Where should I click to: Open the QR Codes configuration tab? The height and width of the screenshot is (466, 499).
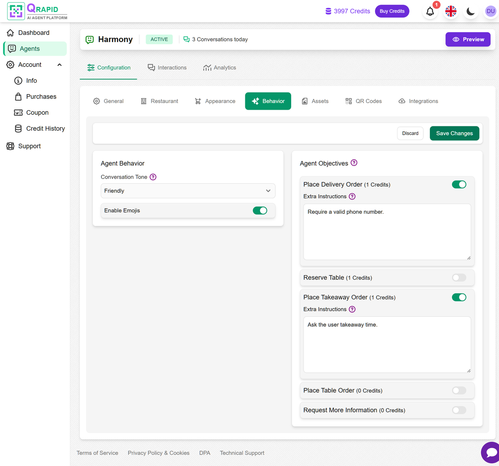[x=363, y=101]
